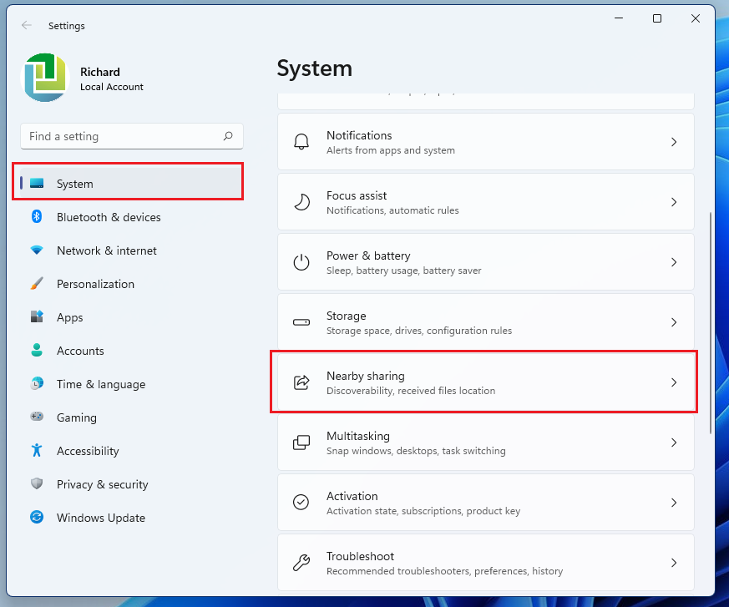Open Time & language settings

click(x=100, y=384)
